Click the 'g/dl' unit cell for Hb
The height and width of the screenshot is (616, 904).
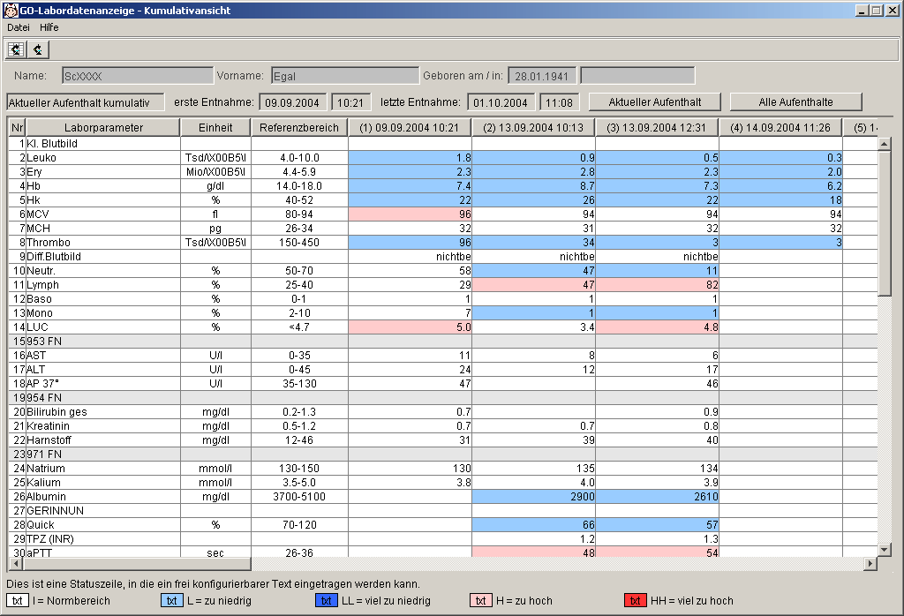pyautogui.click(x=215, y=185)
